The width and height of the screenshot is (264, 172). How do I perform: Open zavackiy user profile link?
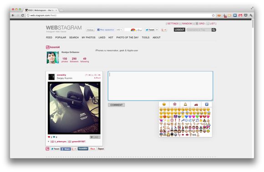click(61, 75)
